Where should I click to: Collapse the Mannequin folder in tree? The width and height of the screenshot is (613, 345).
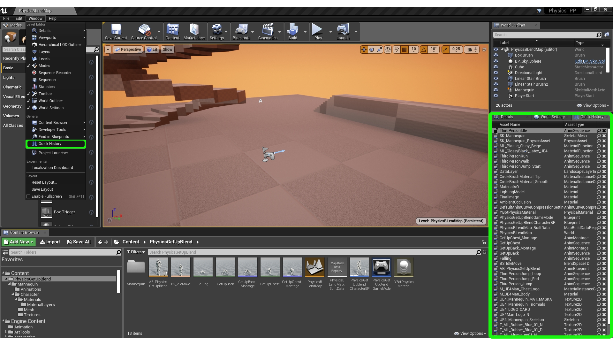point(10,284)
